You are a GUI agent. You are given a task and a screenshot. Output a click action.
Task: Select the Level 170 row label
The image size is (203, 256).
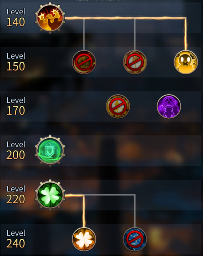pos(16,106)
